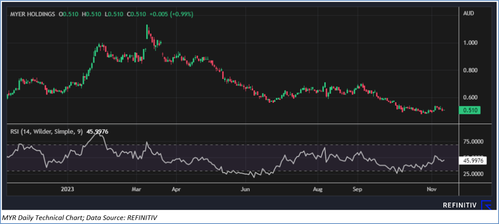Click the Sep time axis label
499x224 pixels.
click(x=358, y=189)
